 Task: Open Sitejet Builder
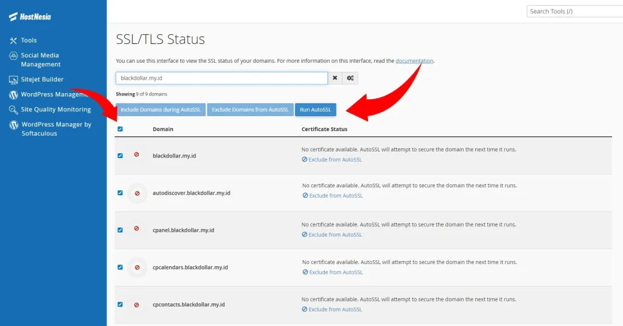point(42,80)
